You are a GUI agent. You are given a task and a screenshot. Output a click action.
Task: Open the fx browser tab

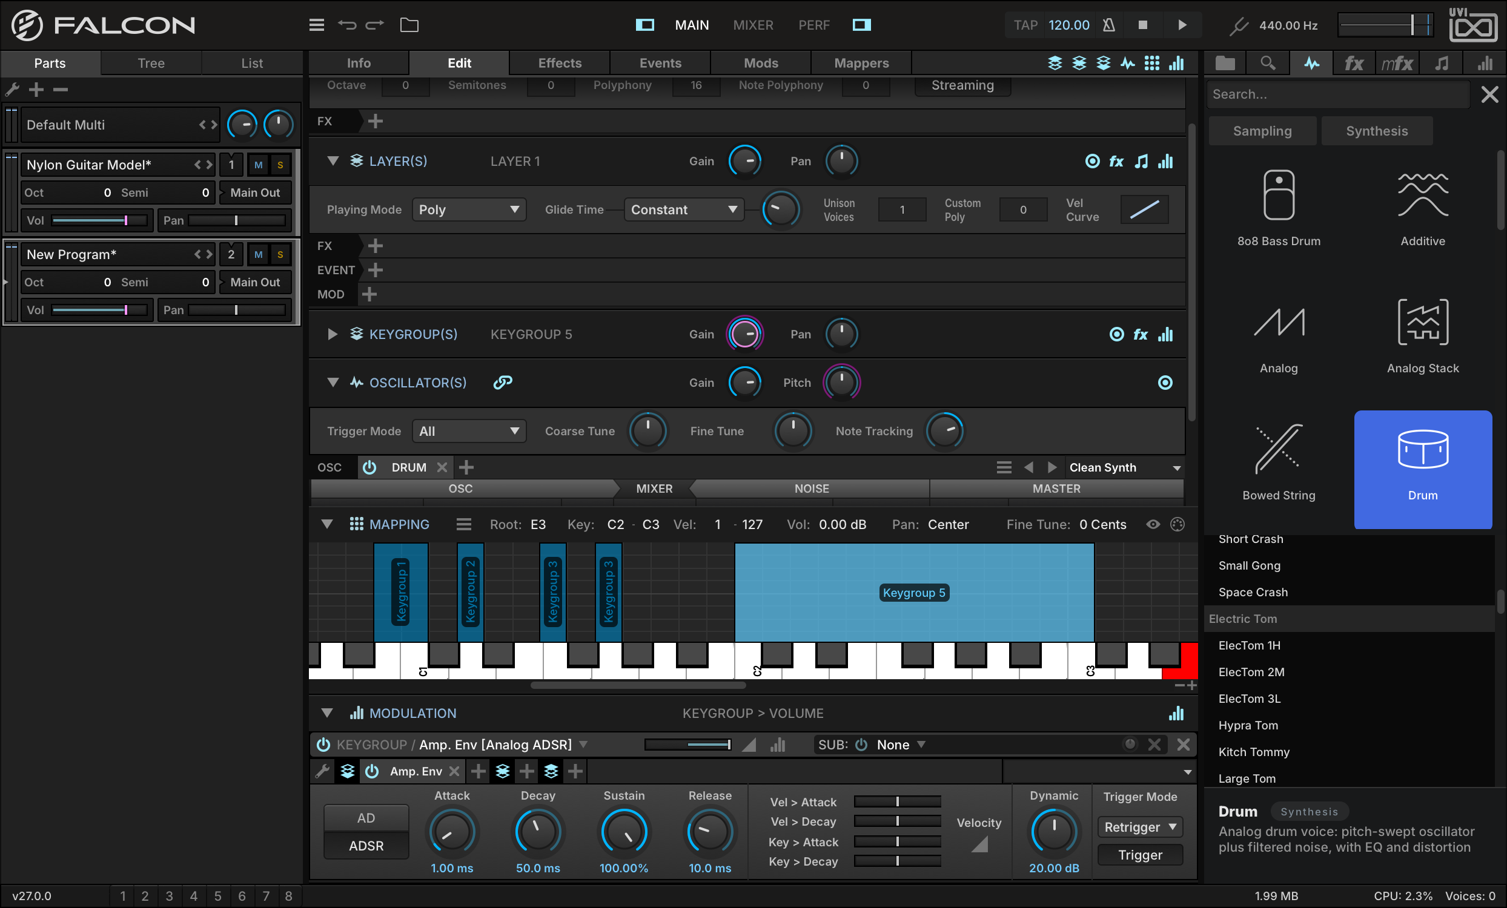click(x=1354, y=64)
